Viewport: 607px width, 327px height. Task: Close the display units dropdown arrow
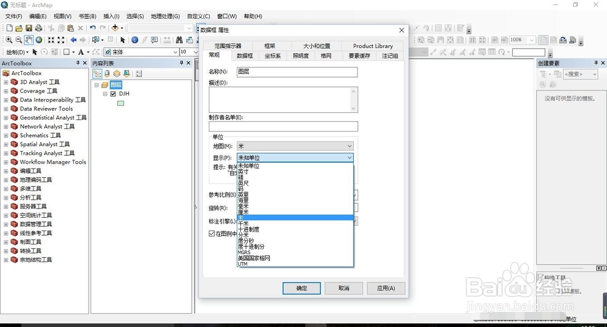pyautogui.click(x=349, y=158)
